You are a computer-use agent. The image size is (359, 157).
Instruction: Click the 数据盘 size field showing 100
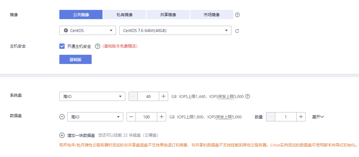146,117
